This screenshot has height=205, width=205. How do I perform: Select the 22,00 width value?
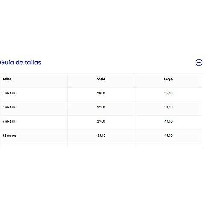[101, 107]
